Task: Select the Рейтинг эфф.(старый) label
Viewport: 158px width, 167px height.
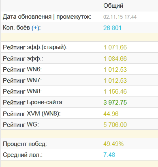Action: [x=35, y=47]
